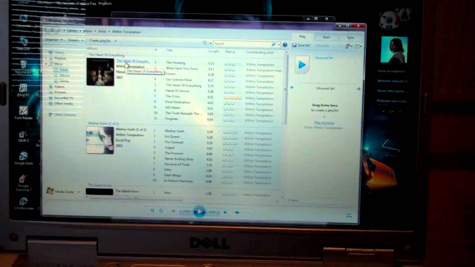
Task: Sort tracks by the Length column
Action: pos(213,52)
